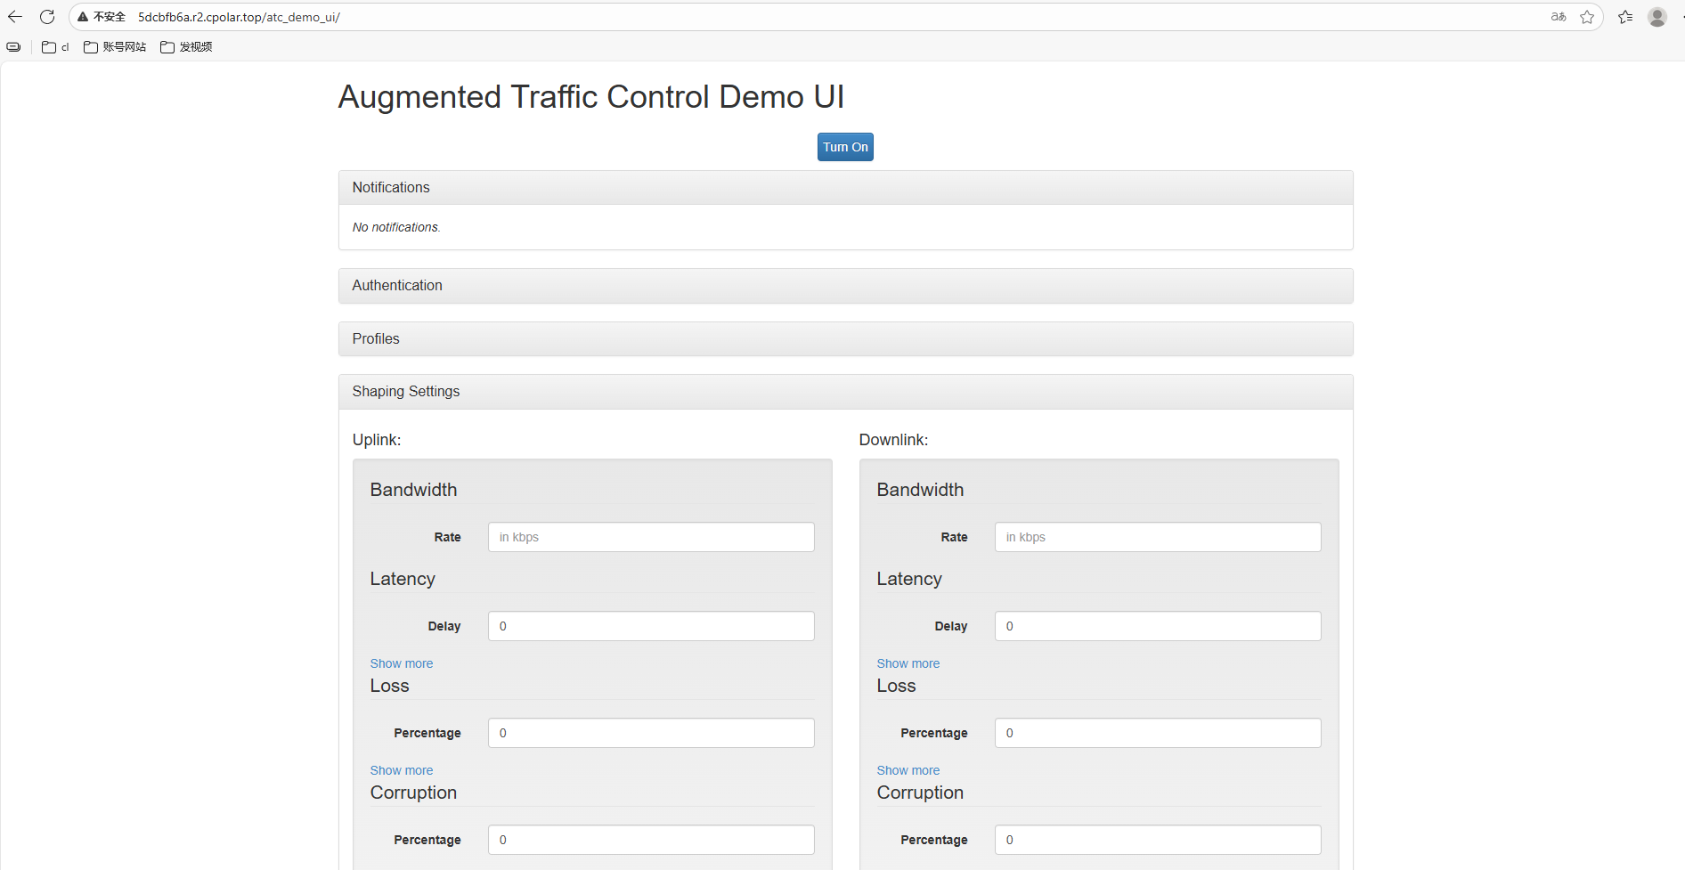The image size is (1685, 870).
Task: Collapse the Shaping Settings panel header
Action: [845, 392]
